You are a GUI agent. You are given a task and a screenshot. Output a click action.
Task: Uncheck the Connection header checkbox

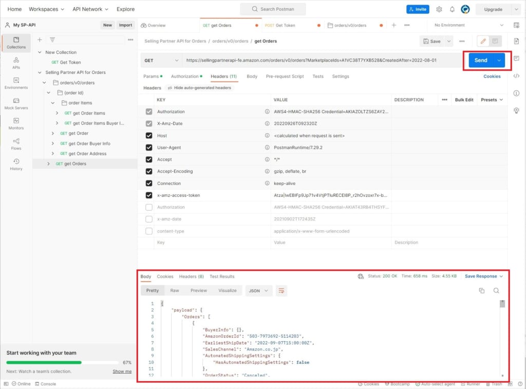coord(149,183)
